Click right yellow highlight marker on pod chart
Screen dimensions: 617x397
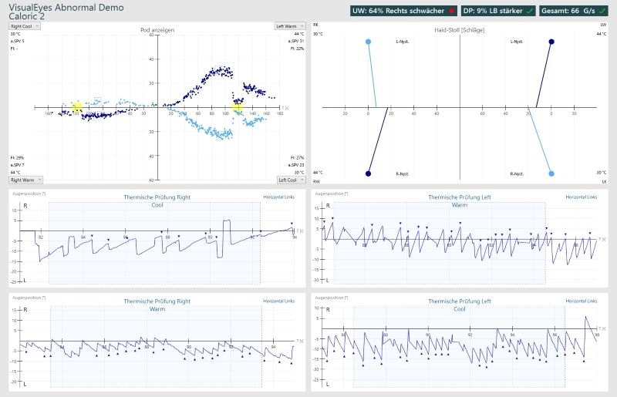(238, 108)
